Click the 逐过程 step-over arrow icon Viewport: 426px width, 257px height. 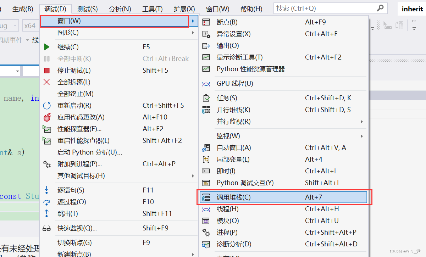[x=47, y=202]
